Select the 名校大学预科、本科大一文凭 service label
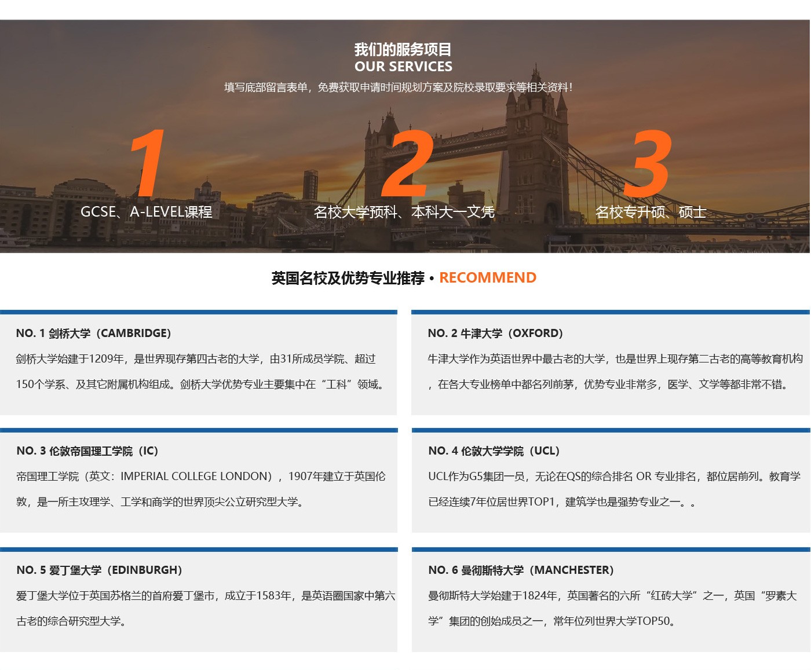 pyautogui.click(x=404, y=212)
